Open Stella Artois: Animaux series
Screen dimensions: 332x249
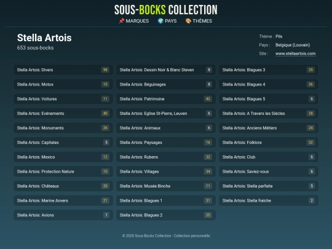pyautogui.click(x=166, y=128)
